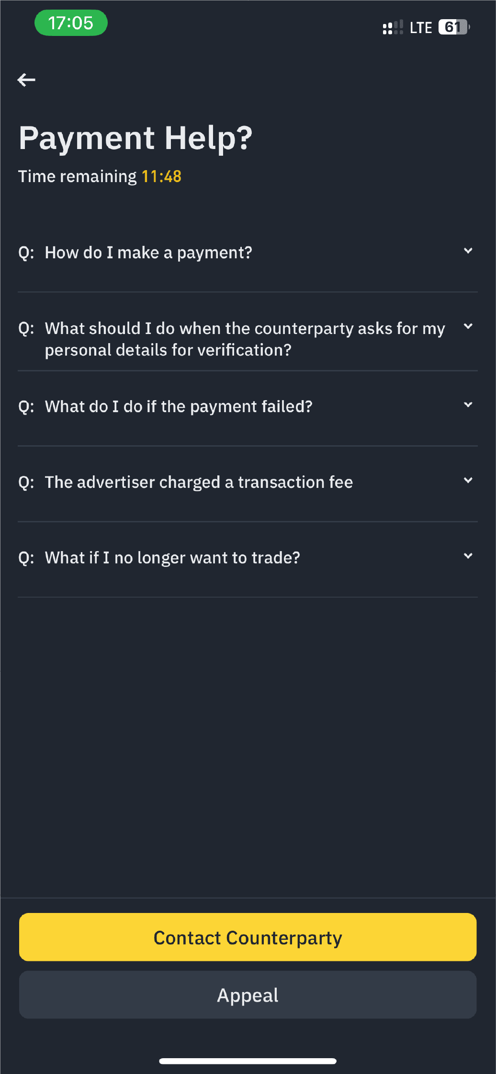The height and width of the screenshot is (1074, 496).
Task: Tap the yellow time remaining countdown
Action: tap(161, 176)
